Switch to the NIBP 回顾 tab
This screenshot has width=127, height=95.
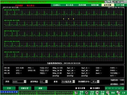(x=120, y=5)
